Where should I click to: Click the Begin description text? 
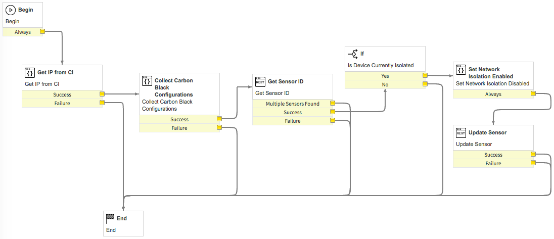coord(12,22)
